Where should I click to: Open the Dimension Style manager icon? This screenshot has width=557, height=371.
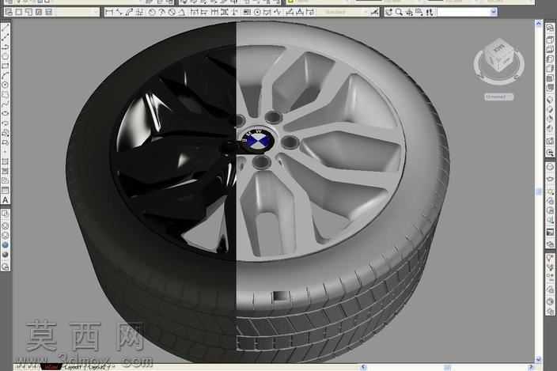pyautogui.click(x=374, y=12)
